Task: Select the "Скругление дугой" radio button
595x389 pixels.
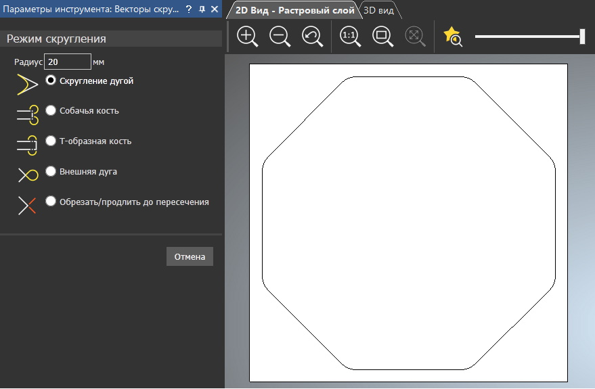Action: tap(51, 81)
